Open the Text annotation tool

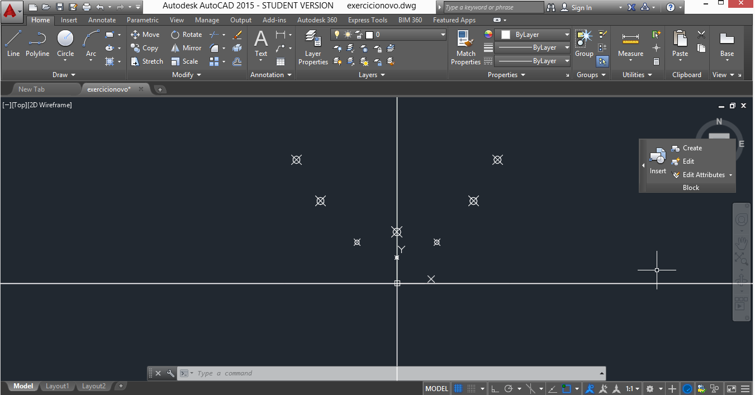coord(261,44)
